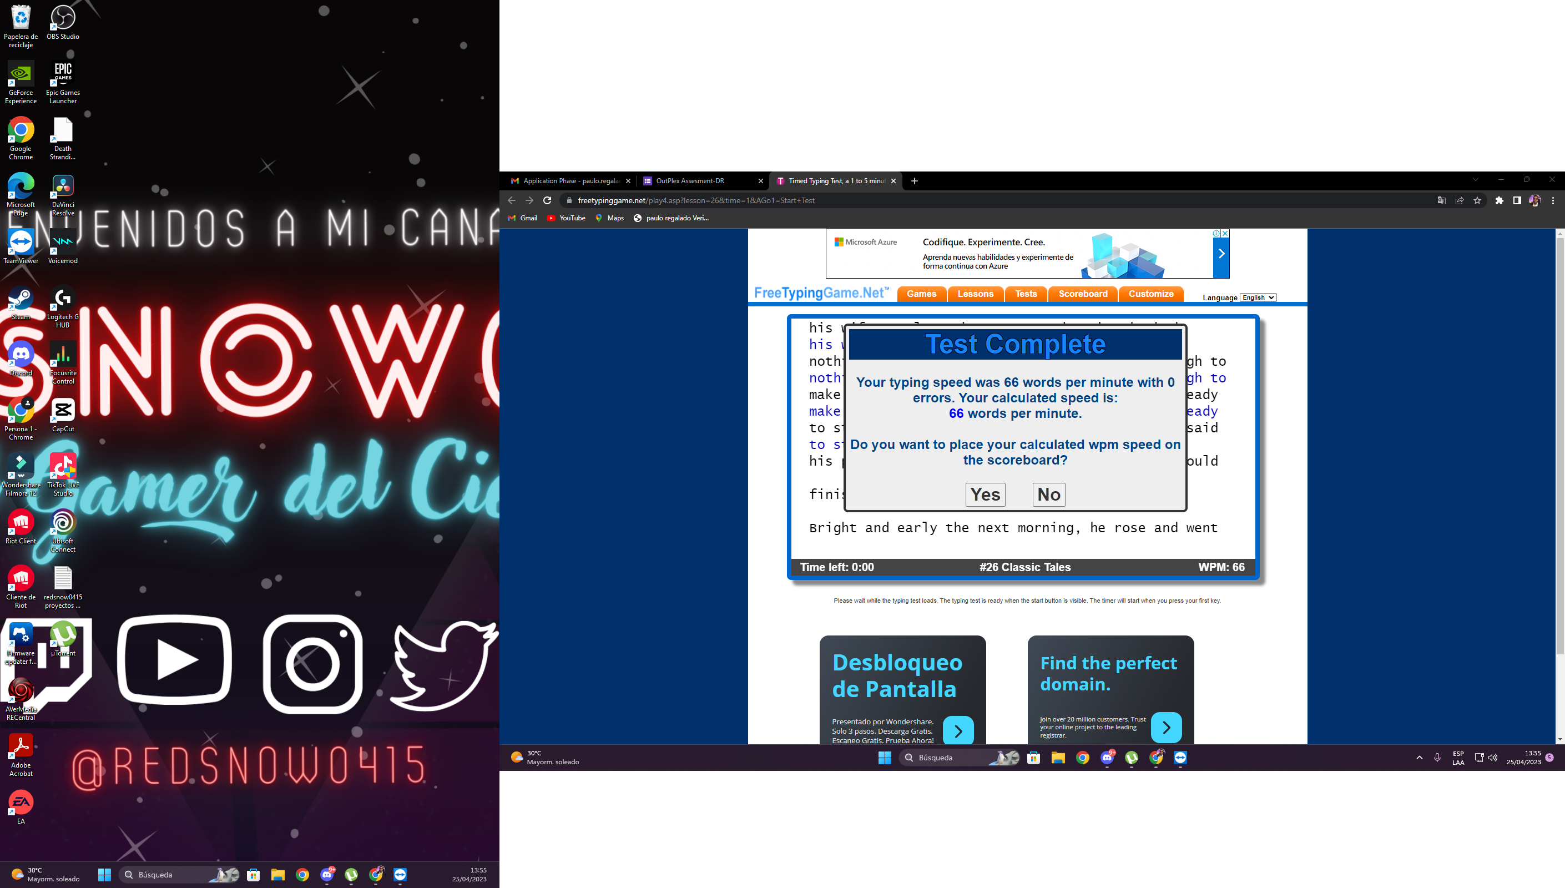This screenshot has height=888, width=1565.
Task: Click the share page icon in address bar
Action: pyautogui.click(x=1460, y=201)
